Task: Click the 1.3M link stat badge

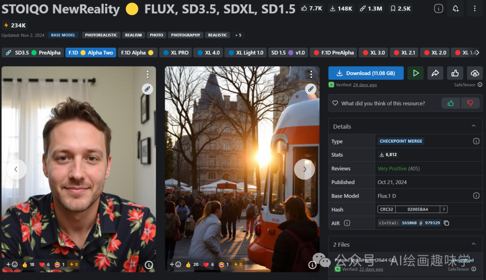Action: coord(371,9)
